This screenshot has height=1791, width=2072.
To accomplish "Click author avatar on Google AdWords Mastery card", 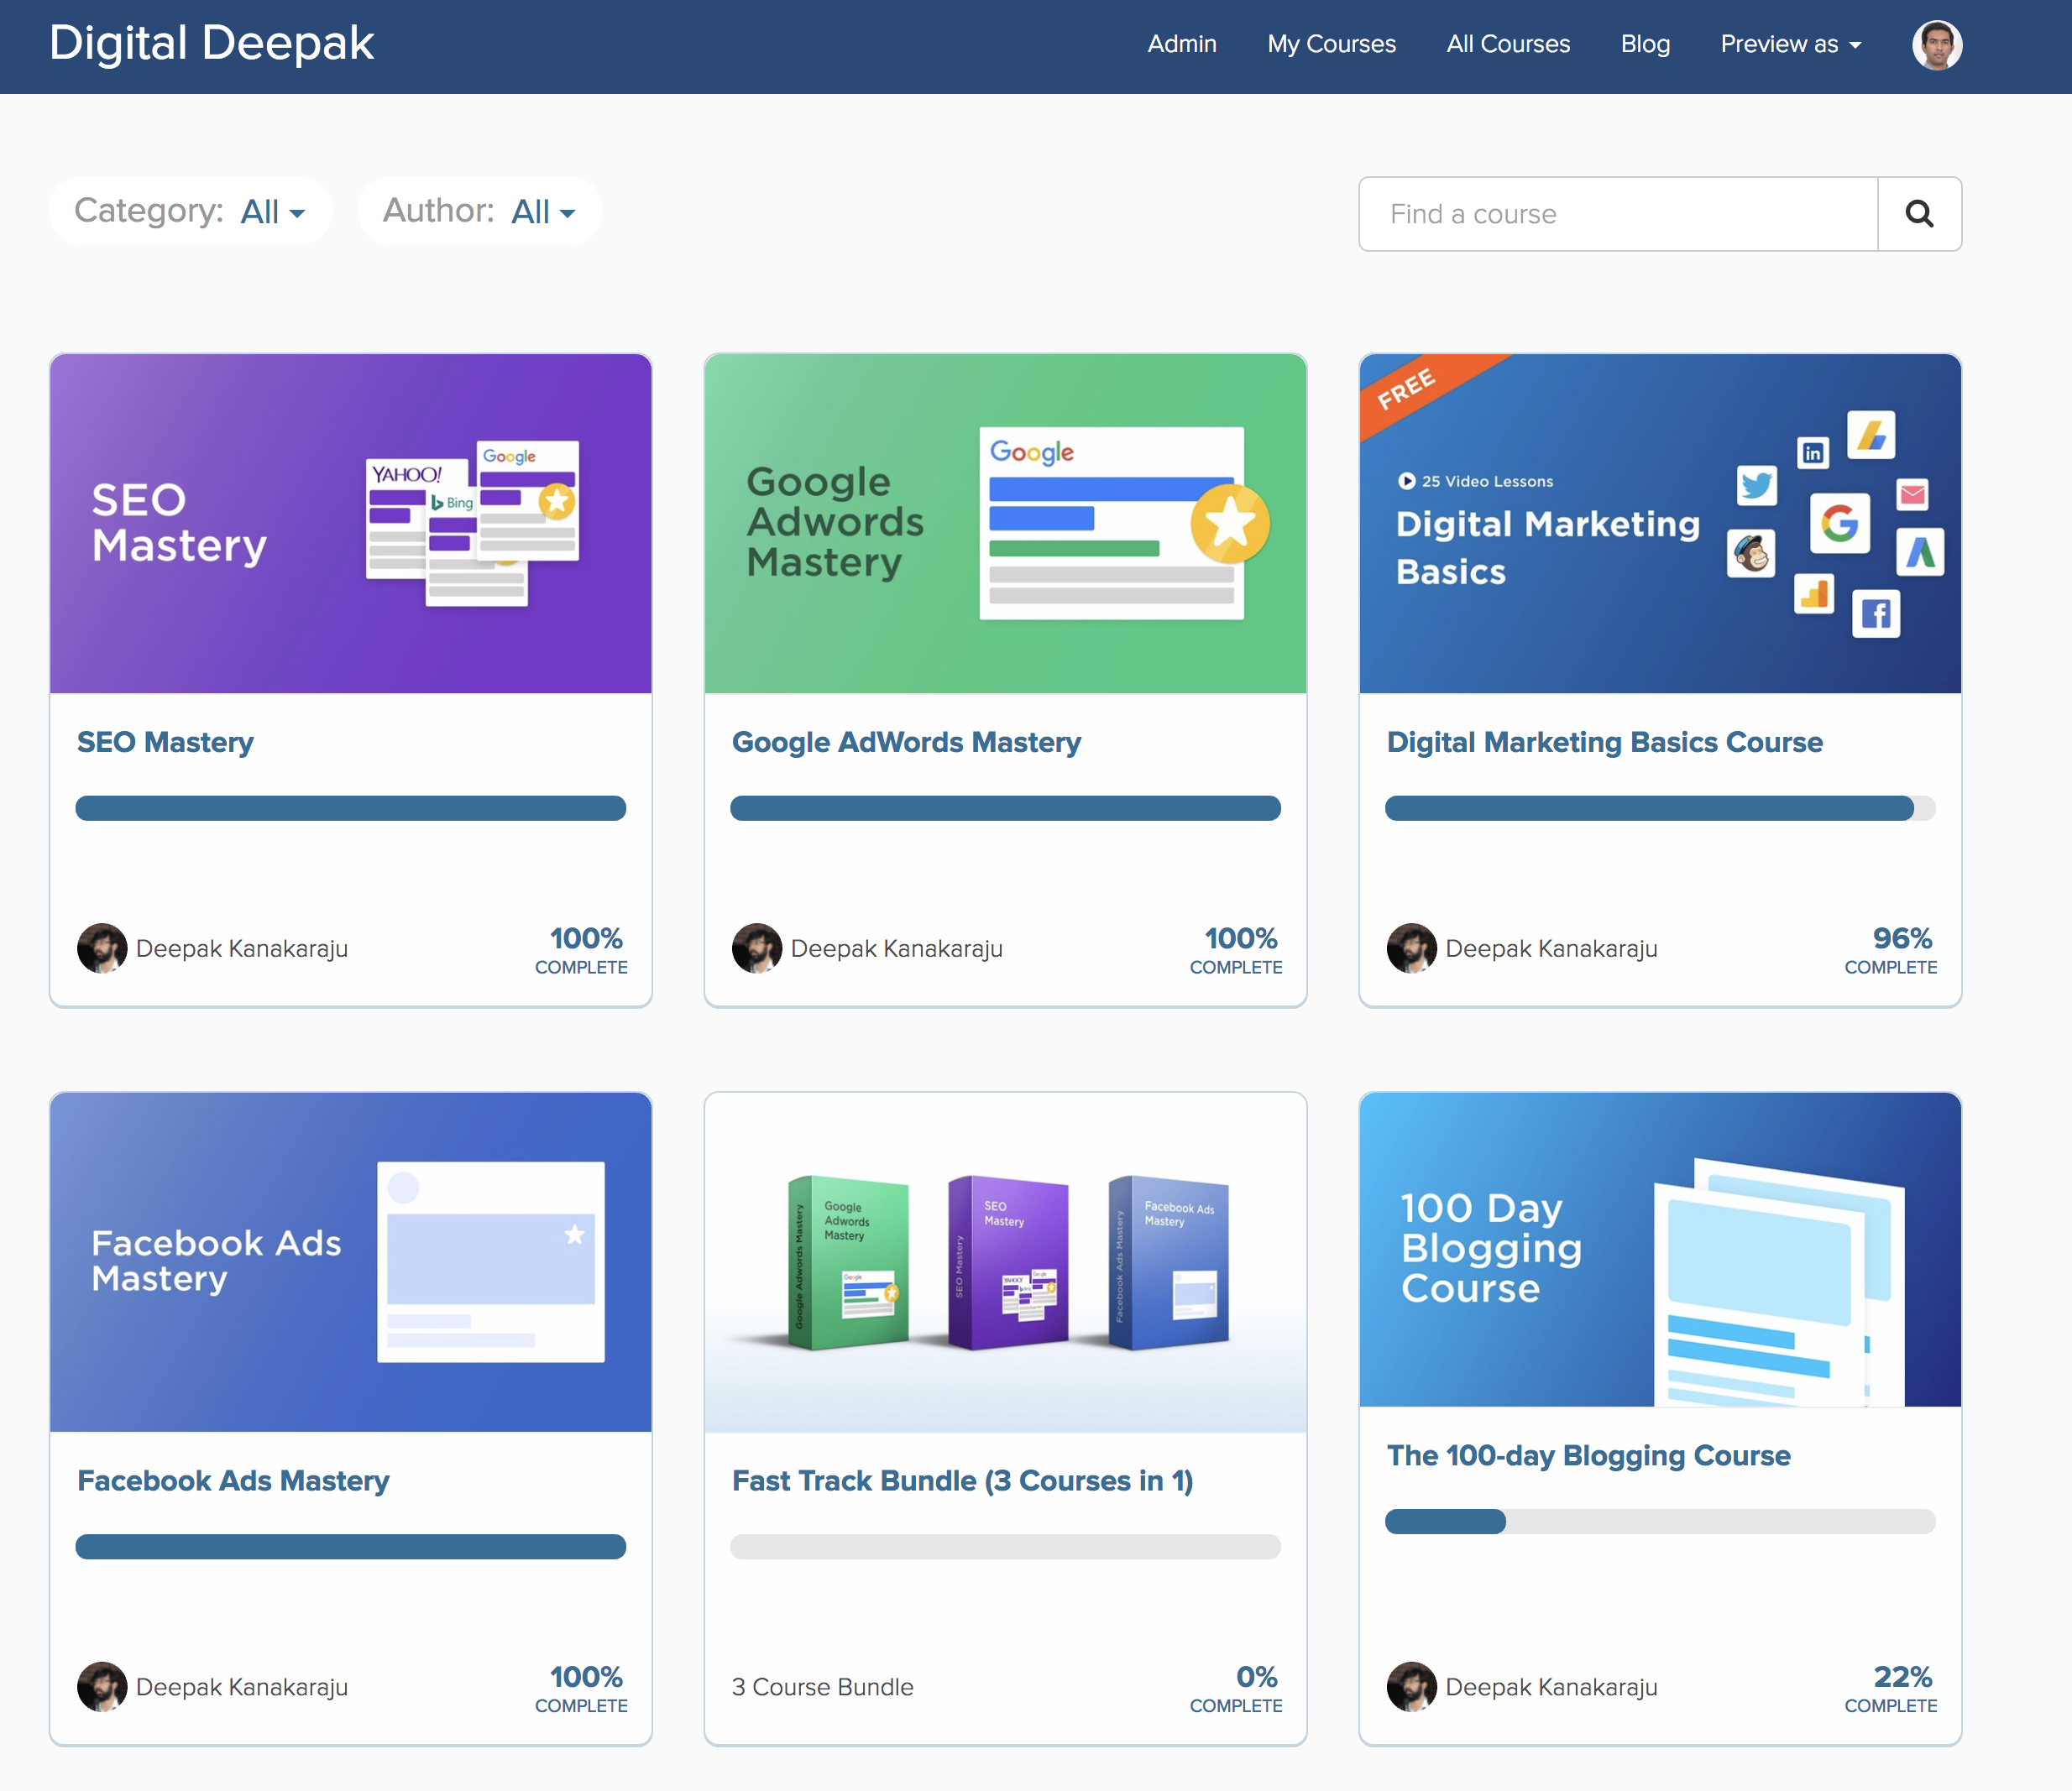I will (x=756, y=948).
